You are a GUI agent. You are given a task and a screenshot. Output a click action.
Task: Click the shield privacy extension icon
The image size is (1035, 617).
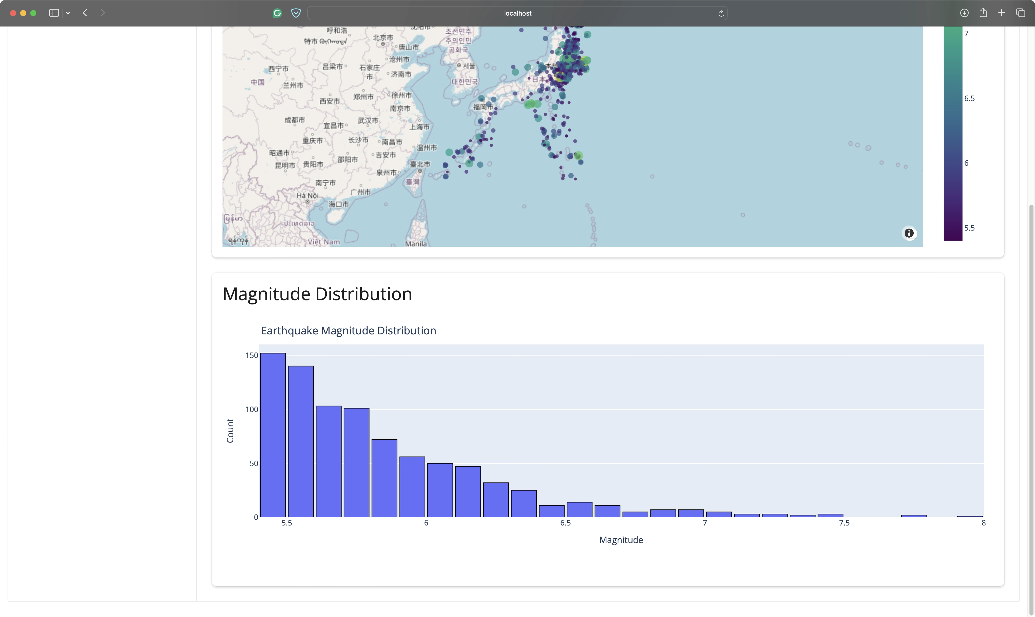[x=296, y=13]
